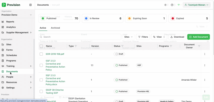
Task: Check the SSOP 39 Chlorine Testing SOP row
Action: pyautogui.click(x=41, y=91)
